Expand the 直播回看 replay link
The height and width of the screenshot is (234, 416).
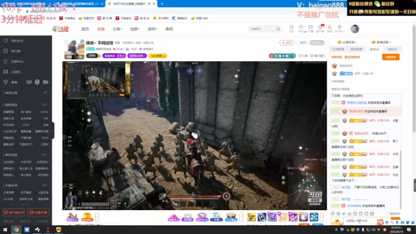[381, 42]
